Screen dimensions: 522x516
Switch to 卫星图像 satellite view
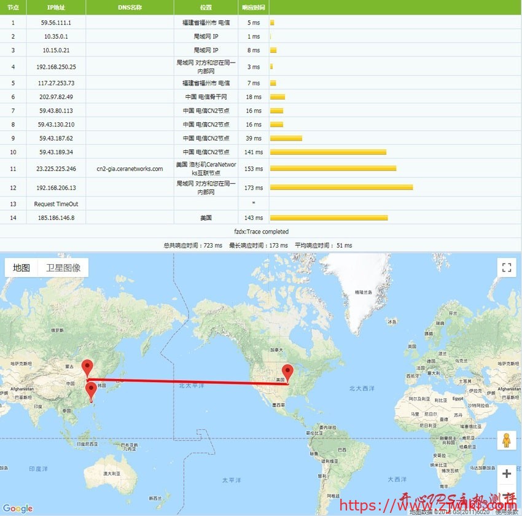pos(63,267)
